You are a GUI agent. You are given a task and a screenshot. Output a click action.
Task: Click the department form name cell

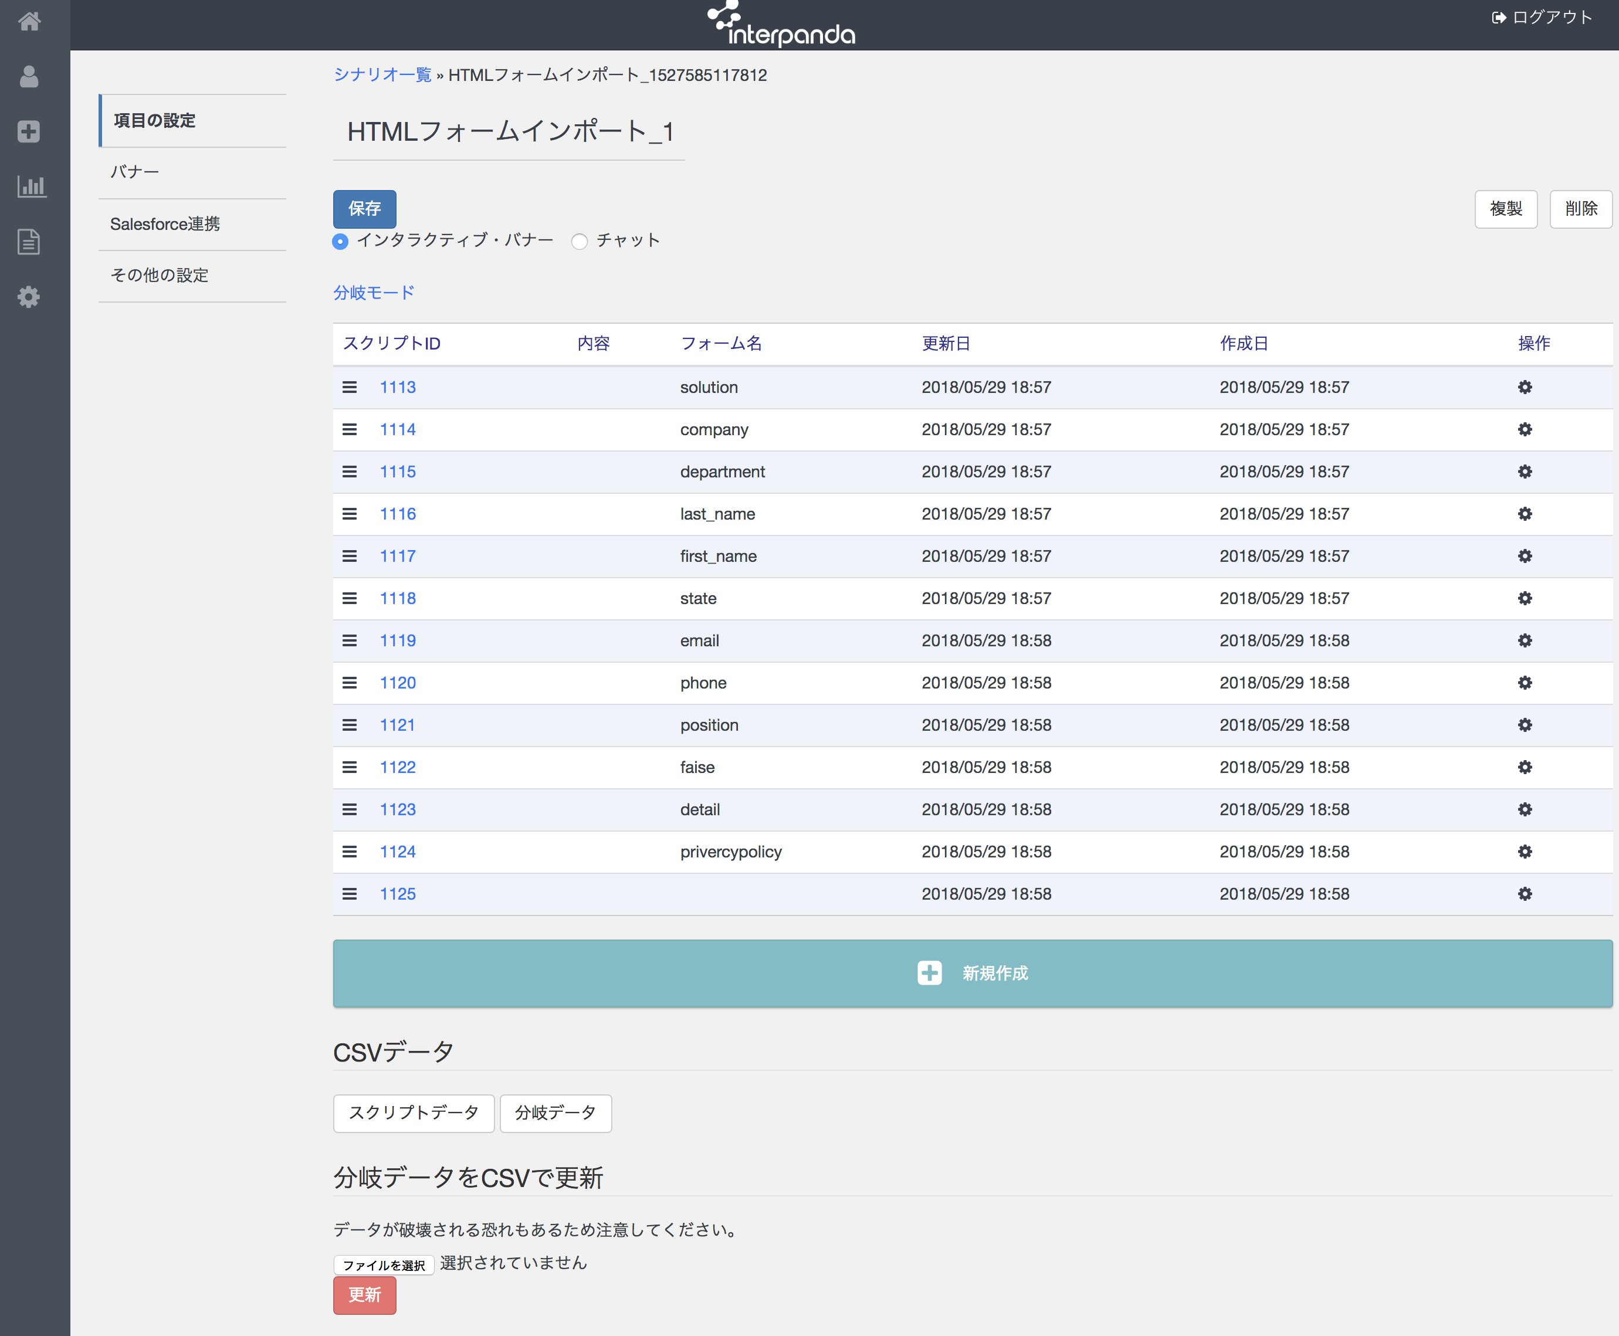pyautogui.click(x=723, y=472)
